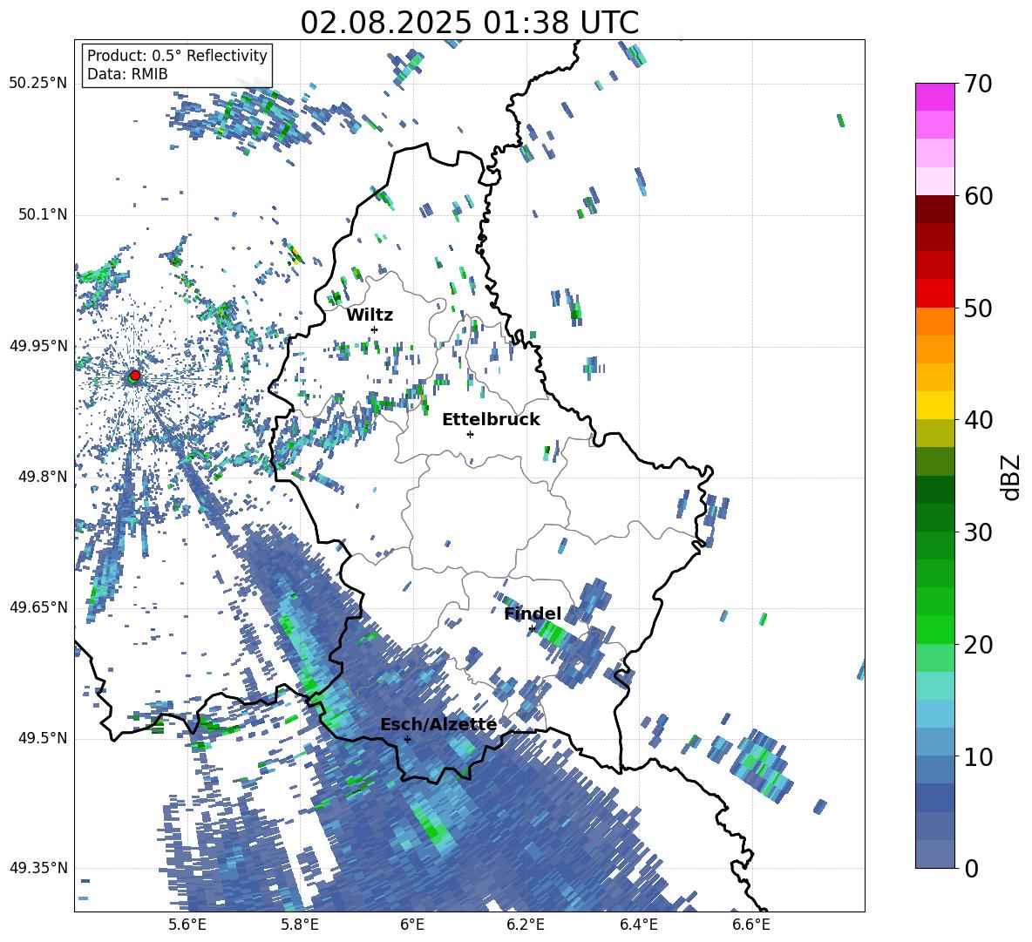This screenshot has width=1032, height=942.
Task: Click the 50.25°N latitude label
Action: pos(38,84)
